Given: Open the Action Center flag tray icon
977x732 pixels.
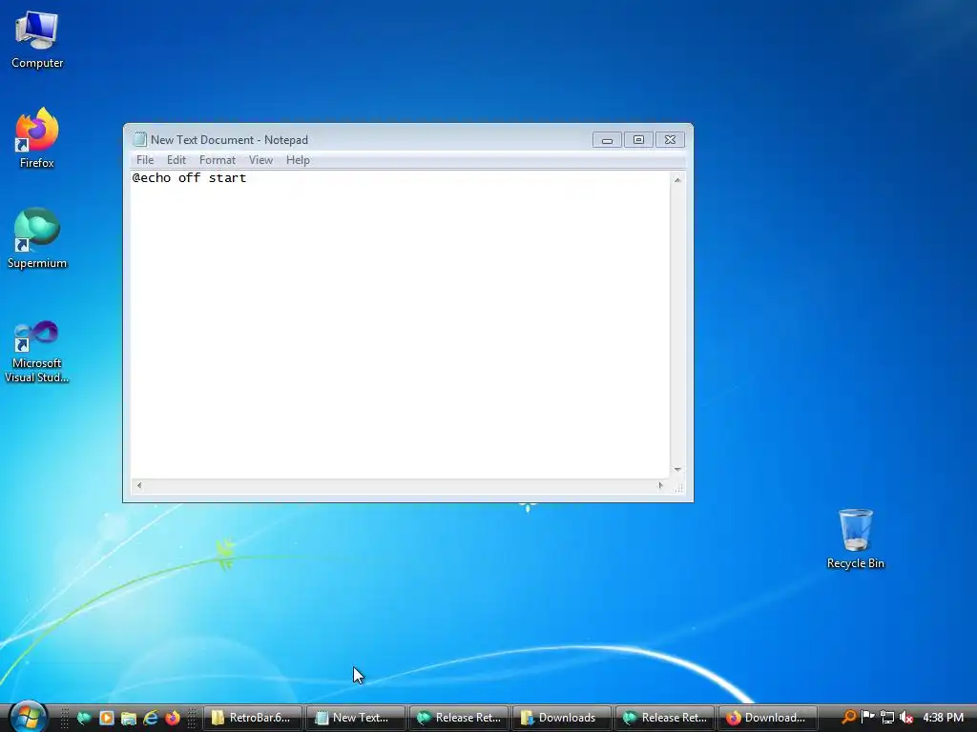Looking at the screenshot, I should point(867,717).
